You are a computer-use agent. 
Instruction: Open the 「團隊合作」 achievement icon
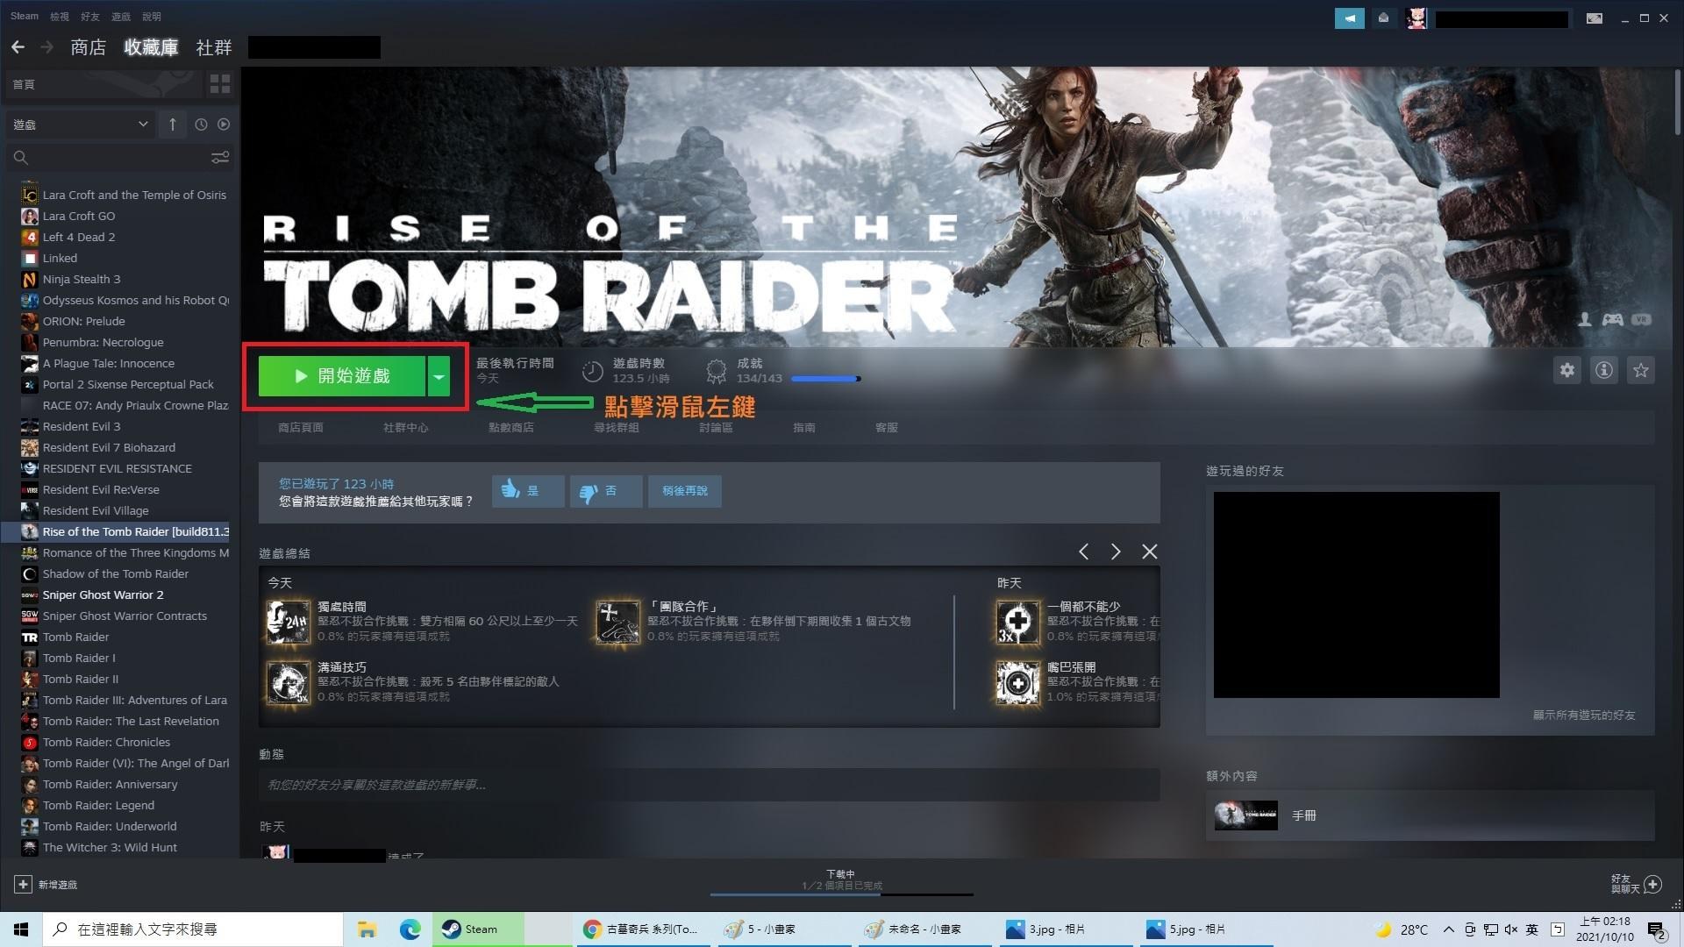tap(618, 622)
